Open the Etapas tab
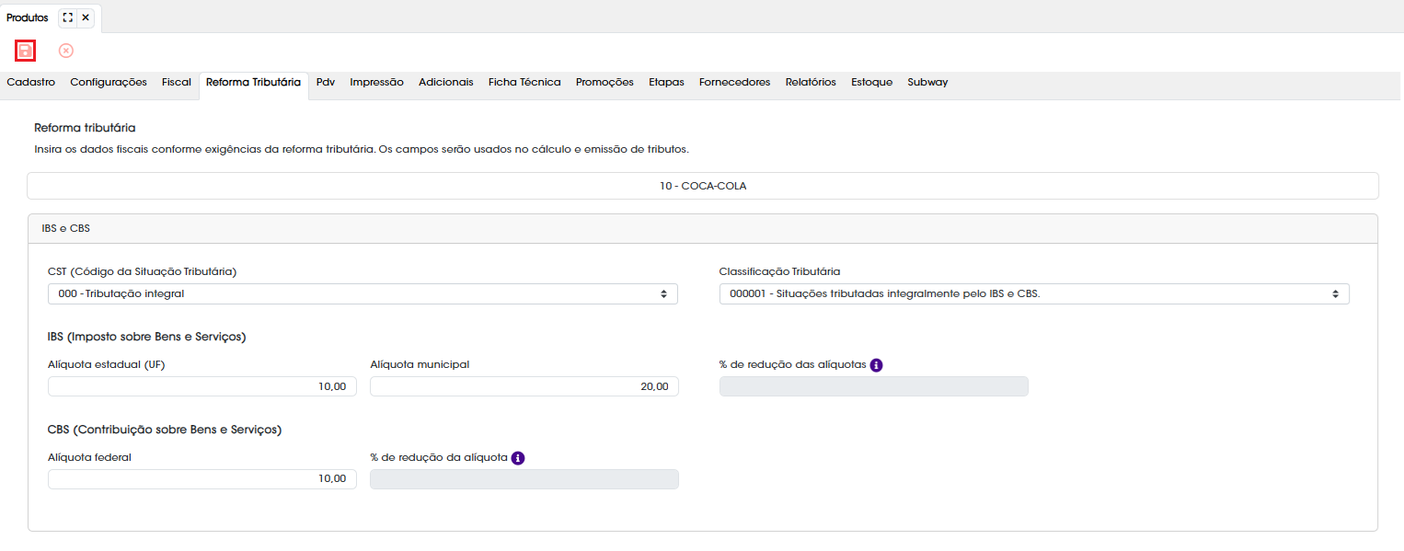 click(666, 83)
